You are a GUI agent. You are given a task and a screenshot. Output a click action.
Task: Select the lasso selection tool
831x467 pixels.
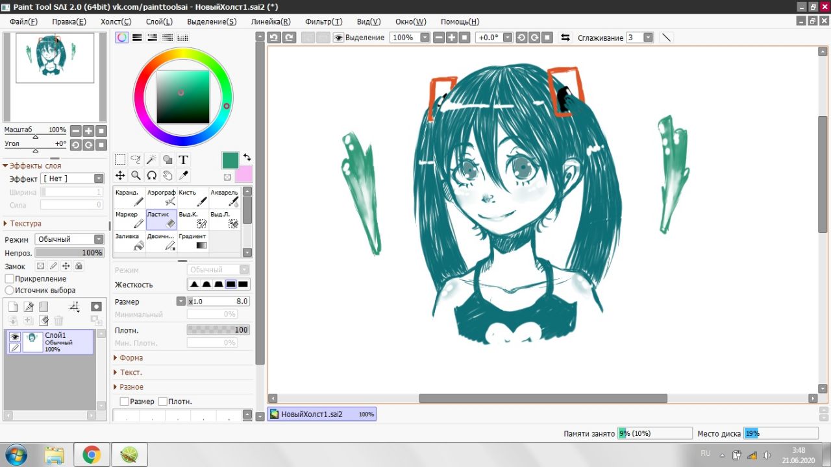[x=136, y=160]
